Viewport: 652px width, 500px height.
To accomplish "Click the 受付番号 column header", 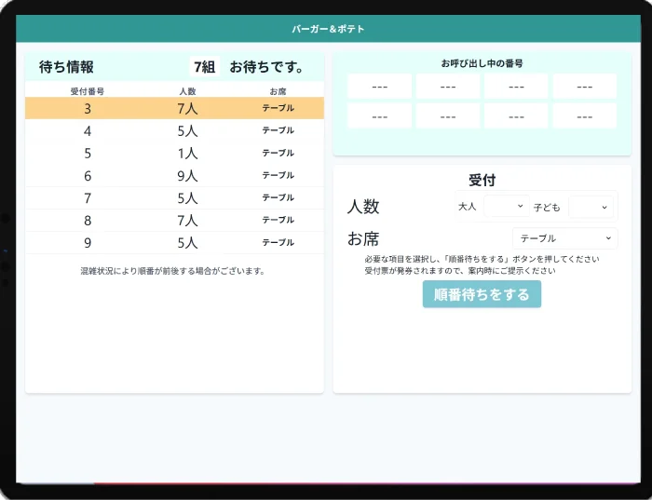I will coord(87,91).
